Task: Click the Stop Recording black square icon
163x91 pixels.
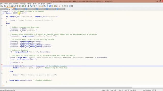Action: tap(65, 6)
